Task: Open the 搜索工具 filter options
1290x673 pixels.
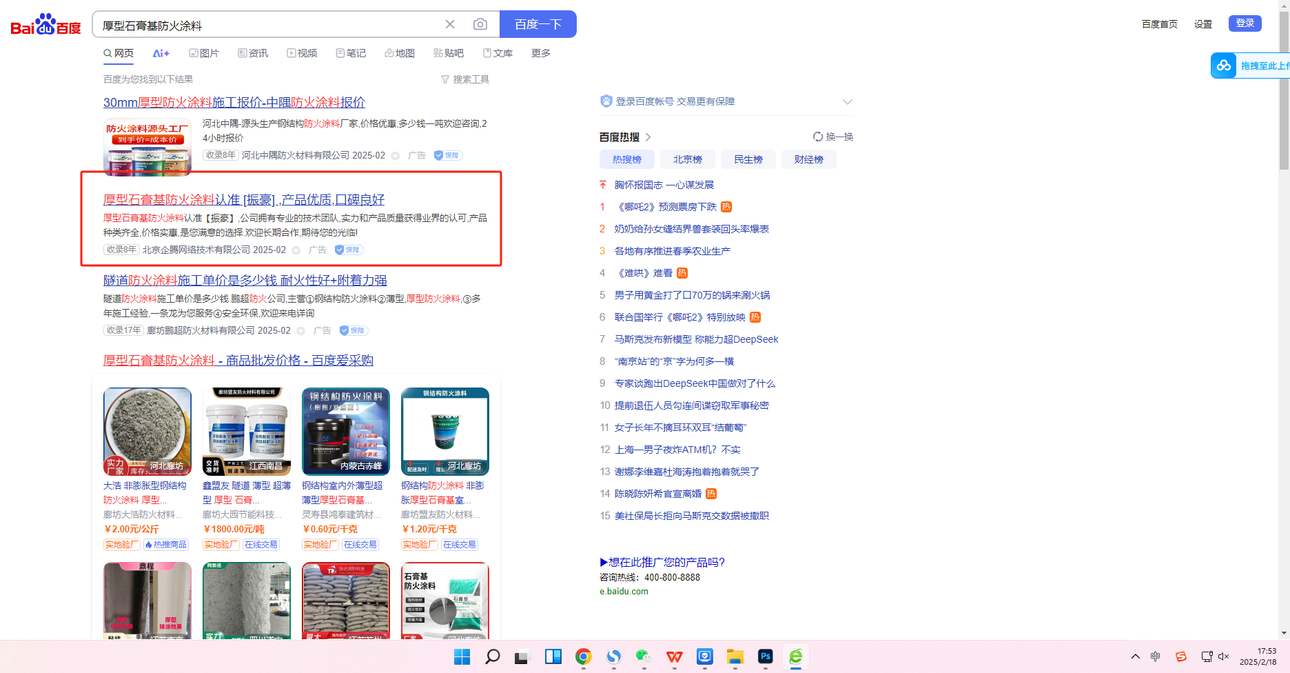Action: click(x=465, y=80)
